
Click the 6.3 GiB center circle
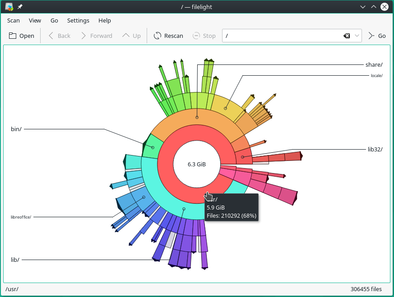(195, 164)
